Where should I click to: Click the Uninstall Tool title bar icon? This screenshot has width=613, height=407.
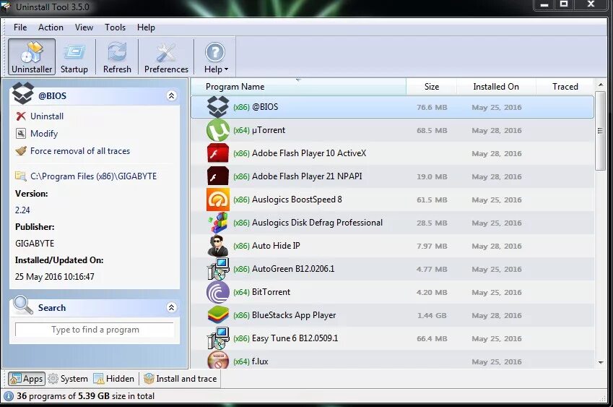click(x=6, y=7)
